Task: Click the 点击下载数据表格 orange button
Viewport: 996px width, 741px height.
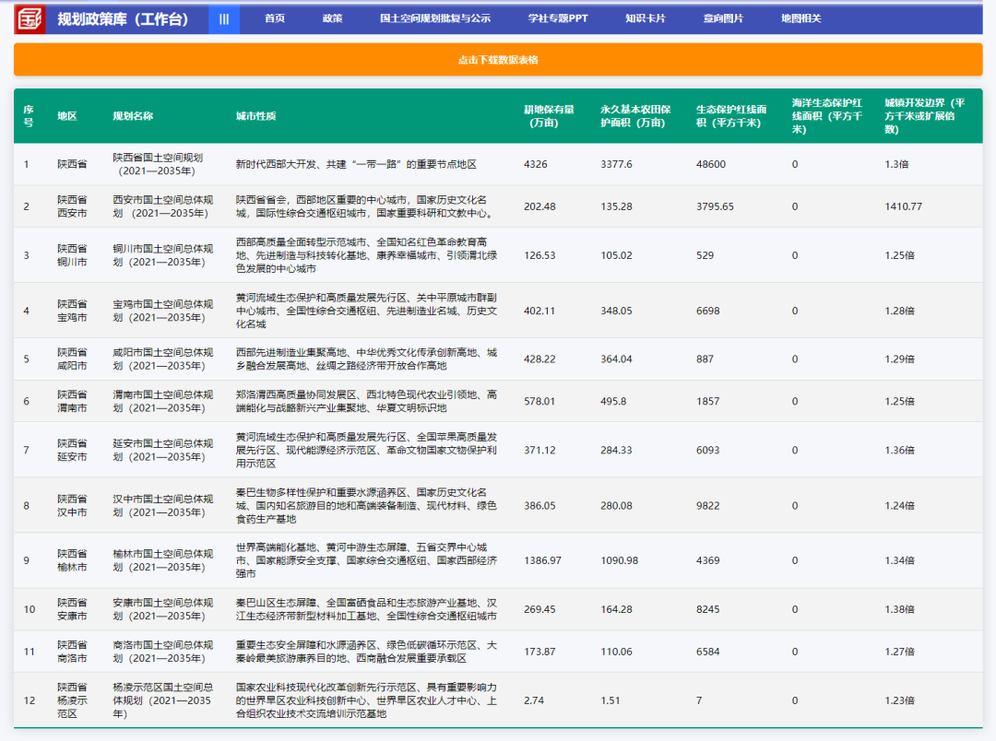Action: [498, 60]
